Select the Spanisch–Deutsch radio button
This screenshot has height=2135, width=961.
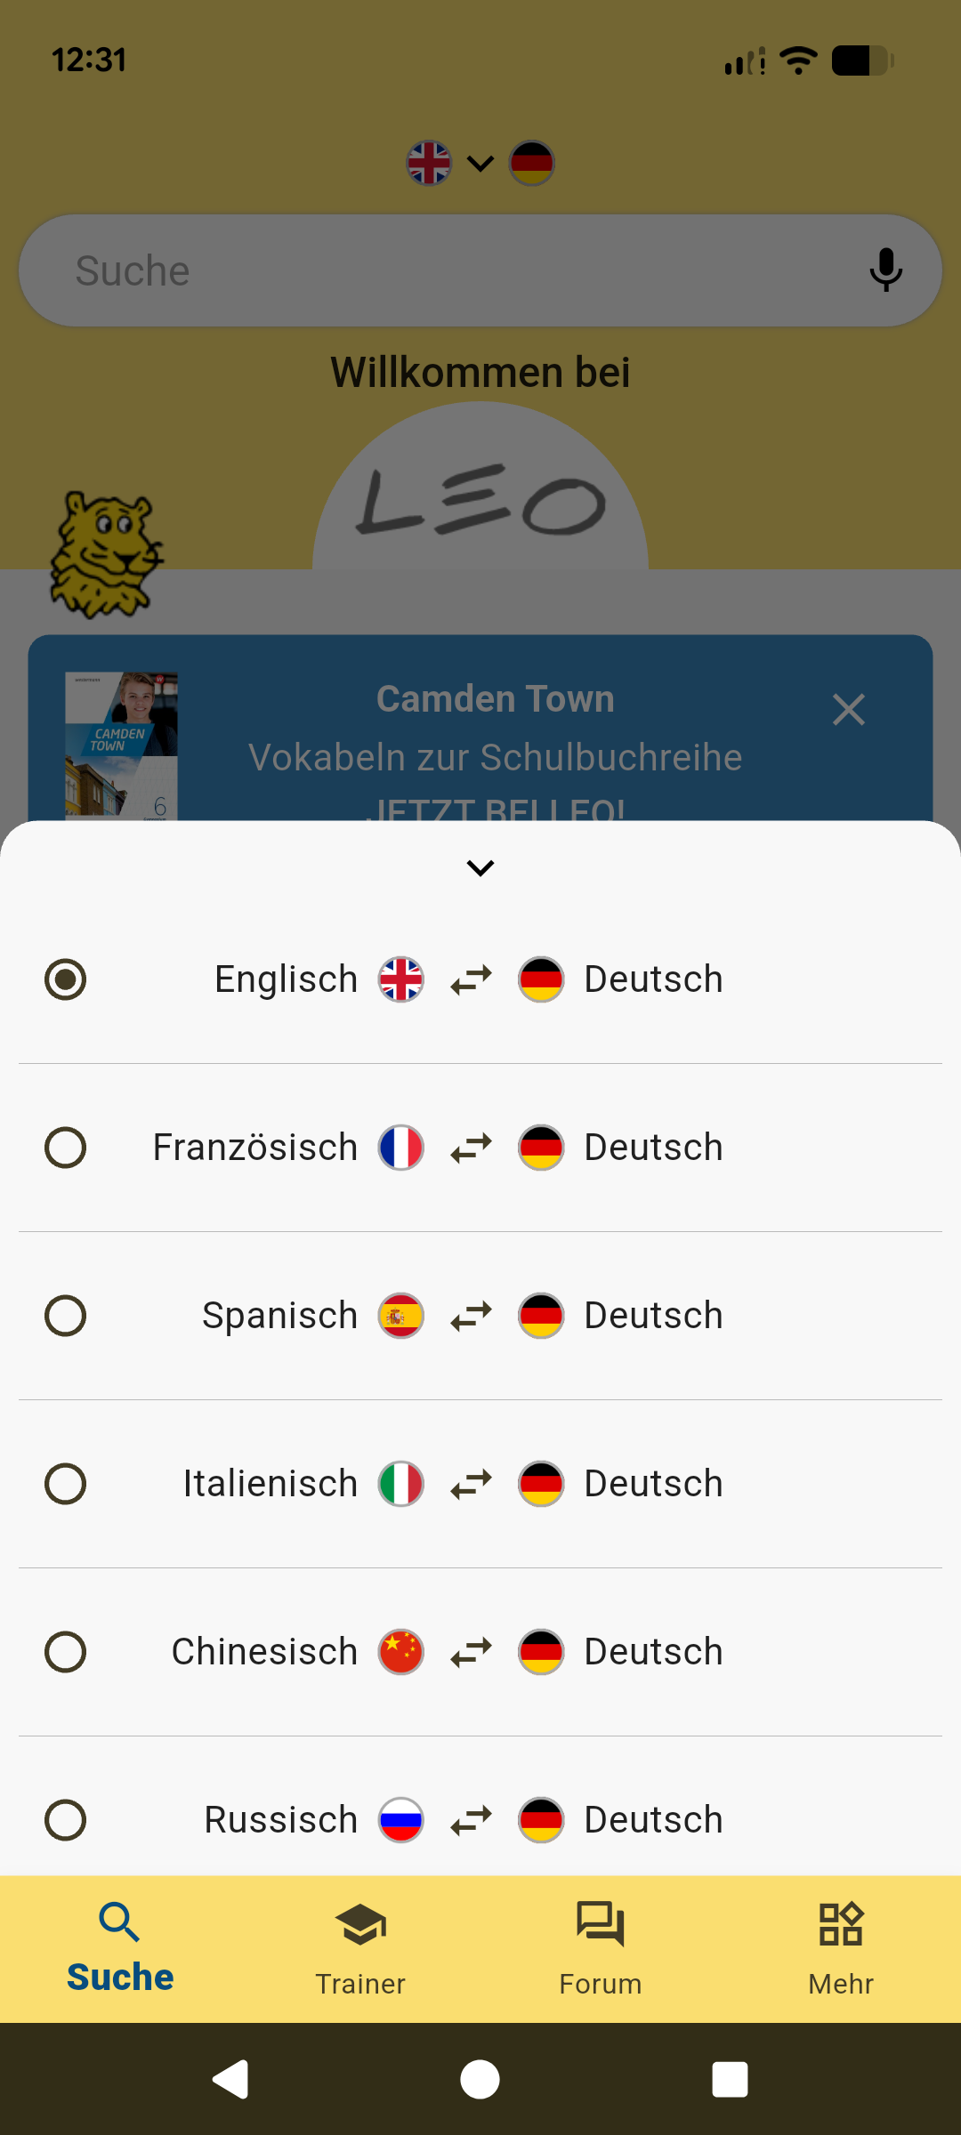pos(66,1316)
